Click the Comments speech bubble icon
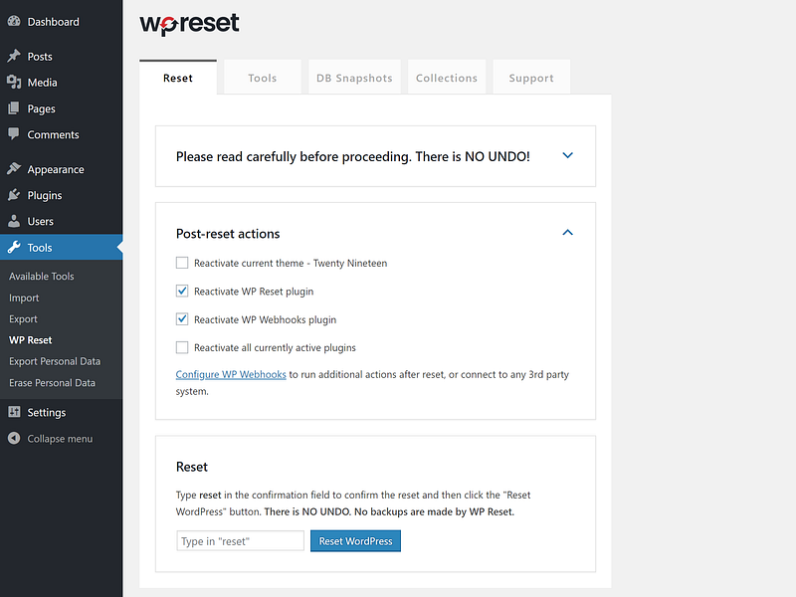This screenshot has height=597, width=796. pyautogui.click(x=14, y=134)
